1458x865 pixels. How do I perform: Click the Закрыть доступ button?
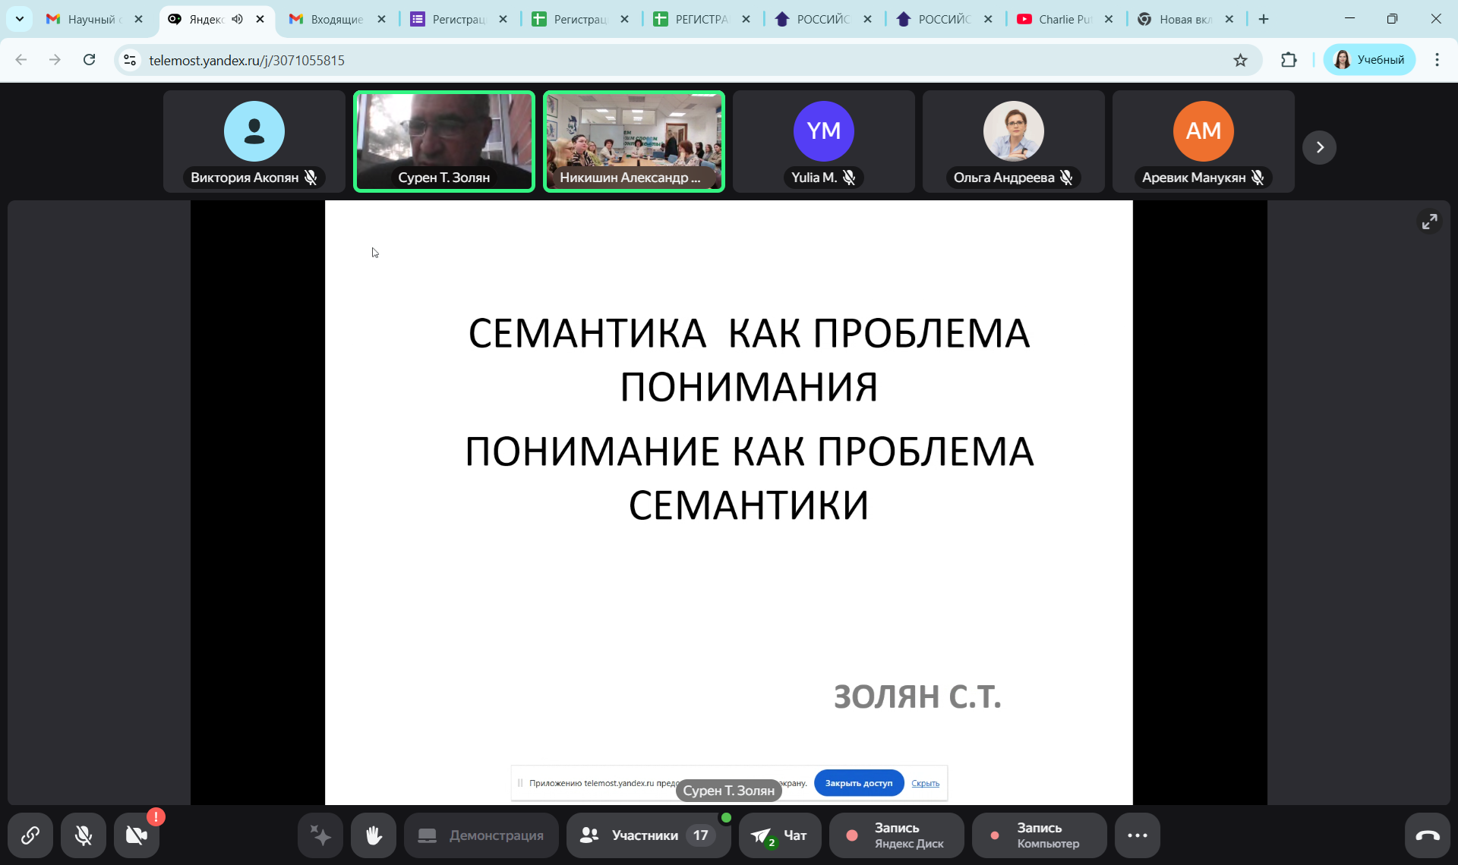(x=858, y=783)
